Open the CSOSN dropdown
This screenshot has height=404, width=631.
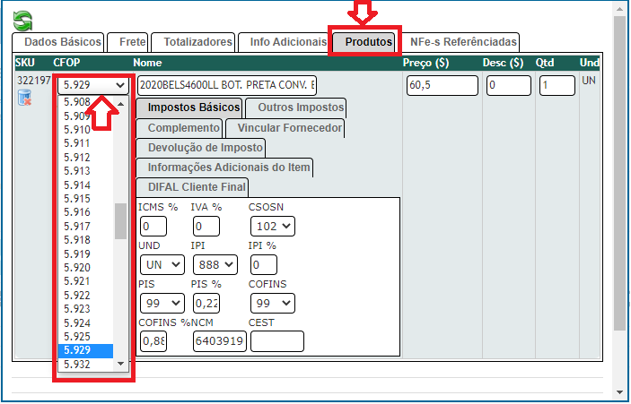(x=273, y=227)
